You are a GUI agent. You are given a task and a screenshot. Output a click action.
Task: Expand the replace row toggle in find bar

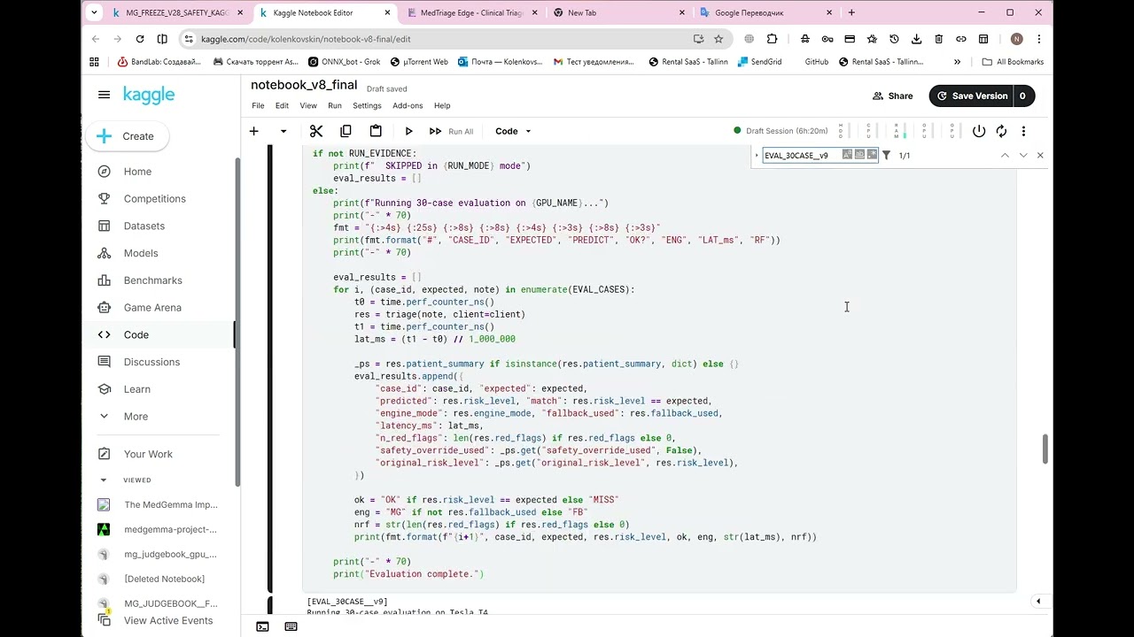[x=757, y=155]
